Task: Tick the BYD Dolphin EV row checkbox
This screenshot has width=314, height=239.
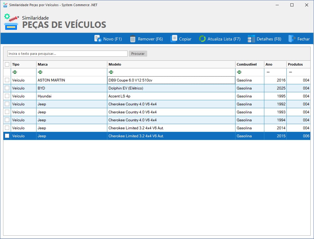Action: tap(7, 88)
